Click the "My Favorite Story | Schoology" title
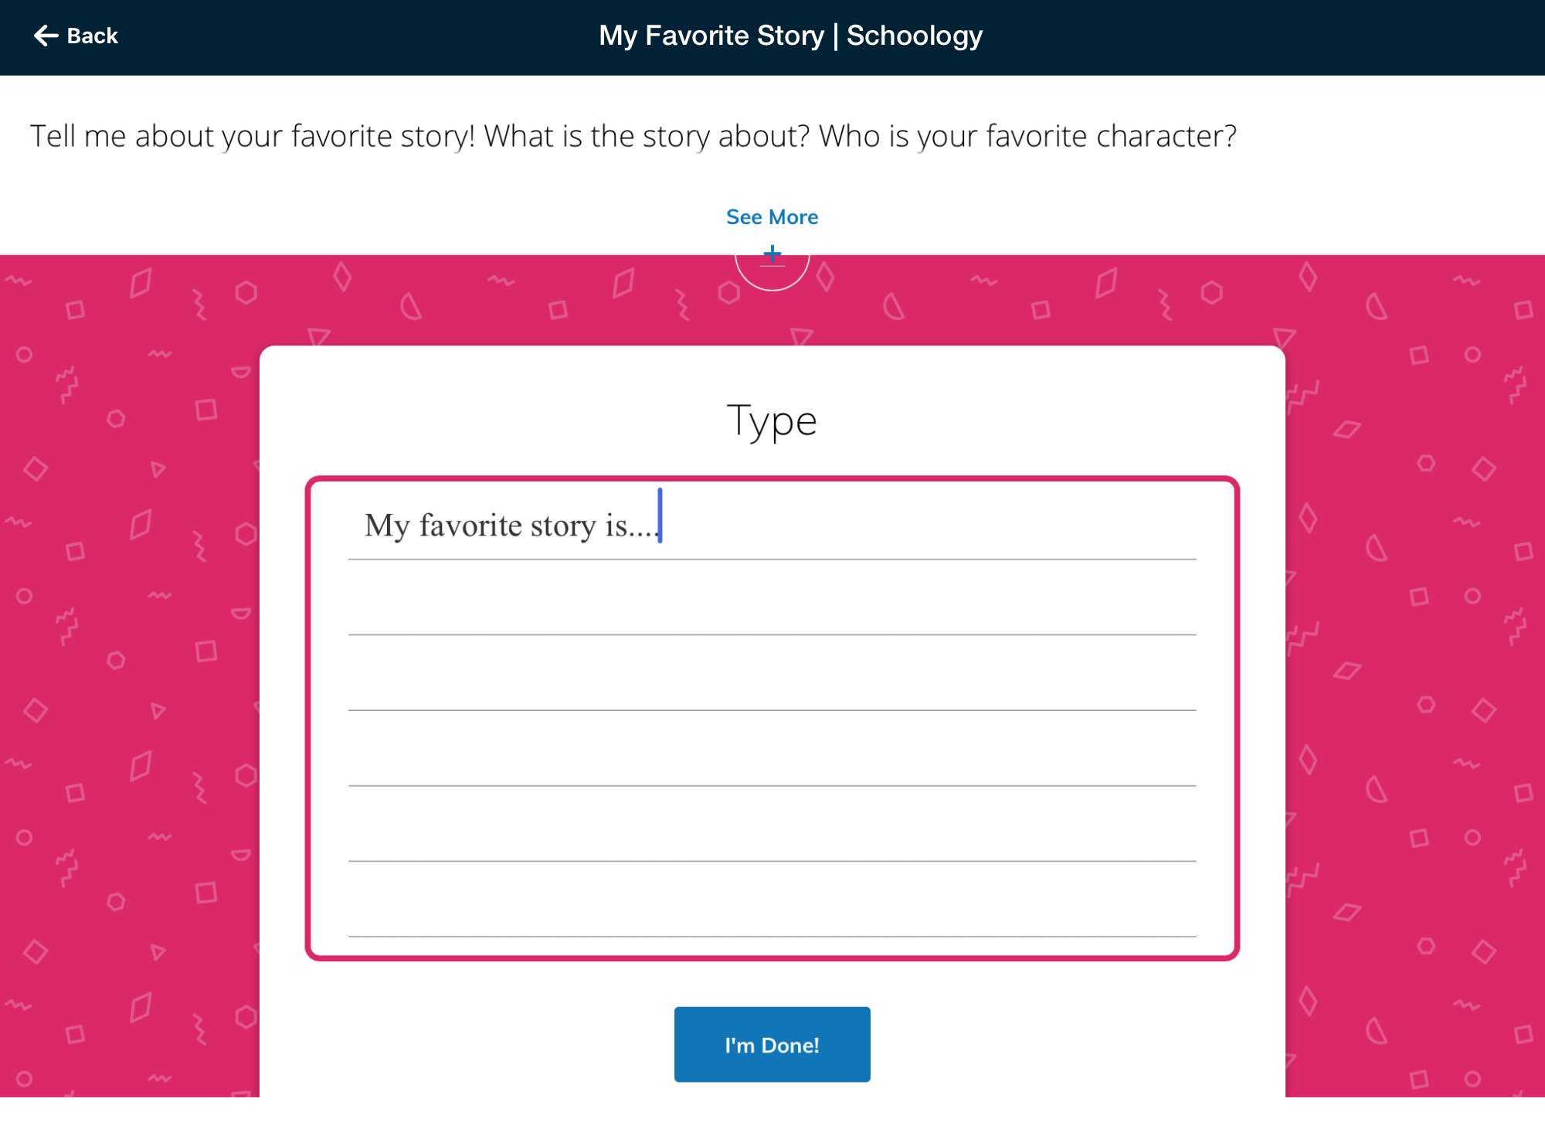 point(790,36)
